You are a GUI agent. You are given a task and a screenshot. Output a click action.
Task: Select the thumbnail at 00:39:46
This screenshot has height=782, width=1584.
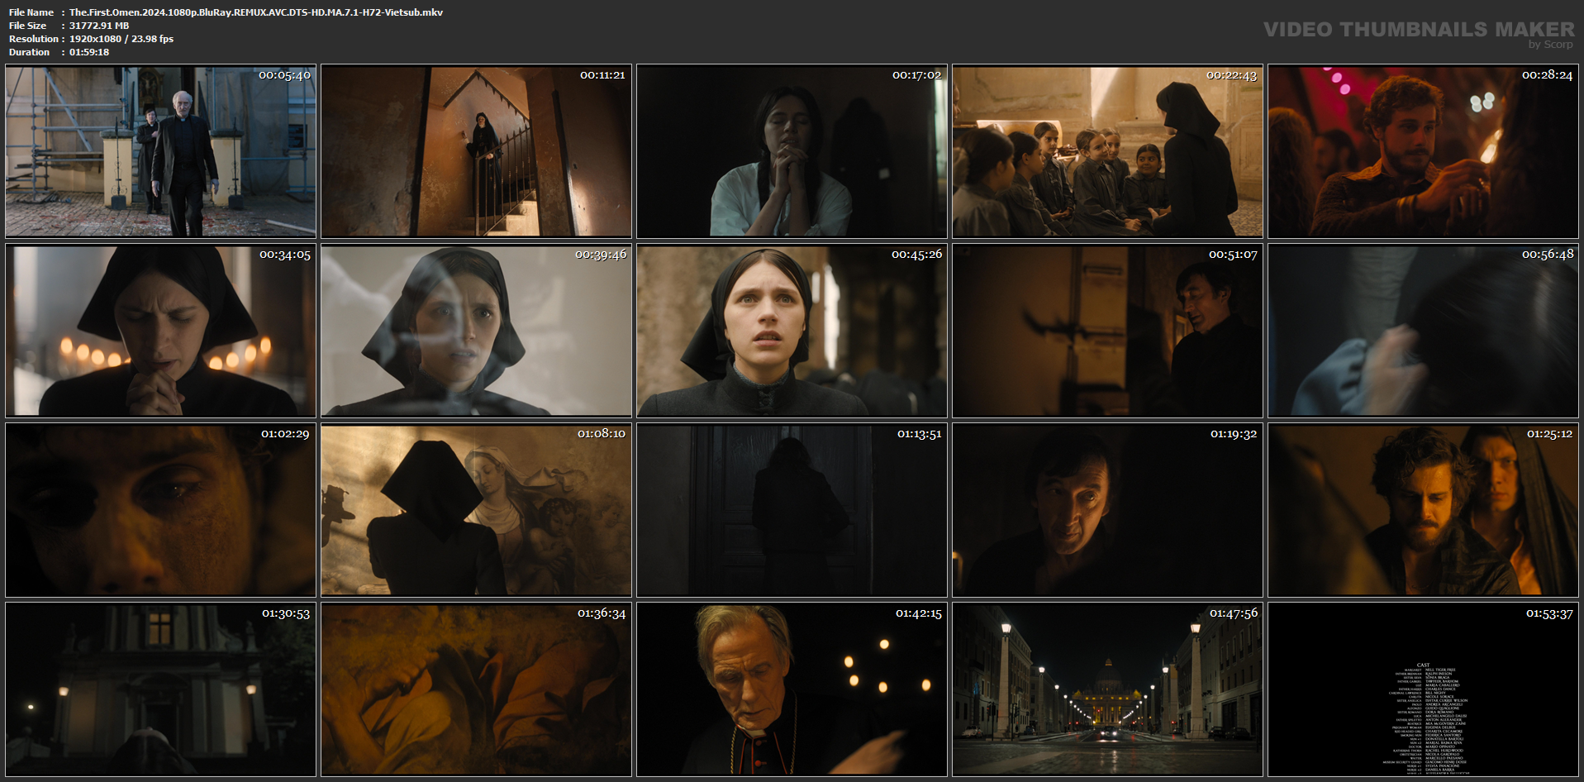[x=476, y=331]
